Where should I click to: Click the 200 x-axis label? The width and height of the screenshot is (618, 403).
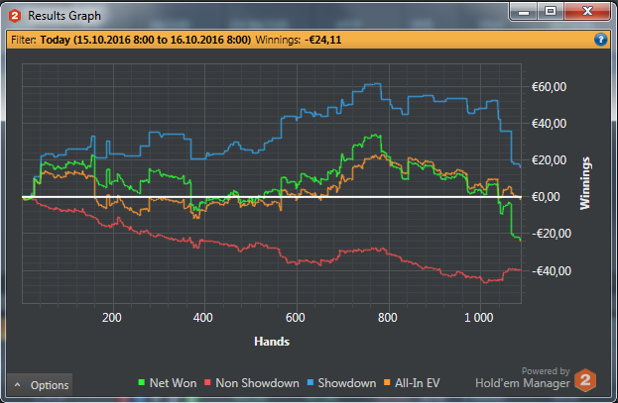tap(112, 318)
